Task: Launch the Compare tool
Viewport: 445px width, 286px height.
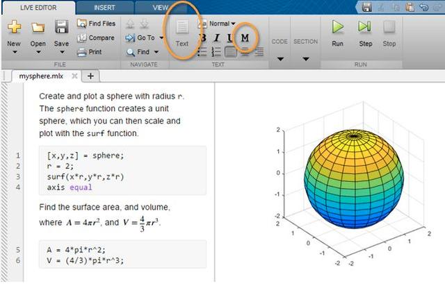Action: [96, 37]
